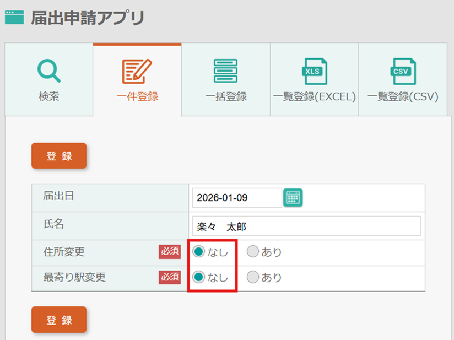Click the 届出日 date field showing 2026-01-09

237,198
